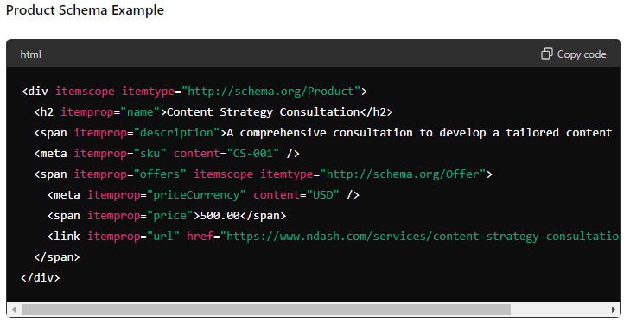Click the "url" itemprop value
The width and height of the screenshot is (630, 329).
[x=163, y=237]
